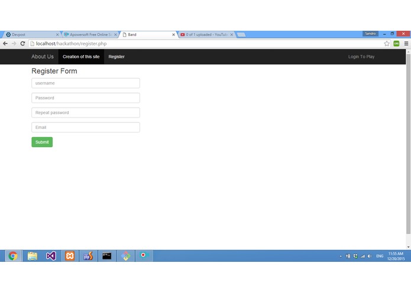Screen dimensions: 411x292
Task: Open screen recorder taskbar icon
Action: coord(144,255)
